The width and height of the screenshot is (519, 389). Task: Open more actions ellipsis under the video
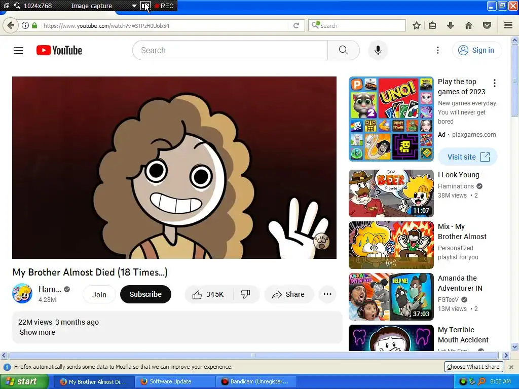pyautogui.click(x=327, y=294)
